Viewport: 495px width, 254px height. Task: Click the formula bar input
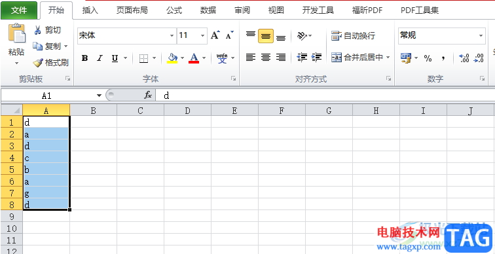tap(325, 96)
